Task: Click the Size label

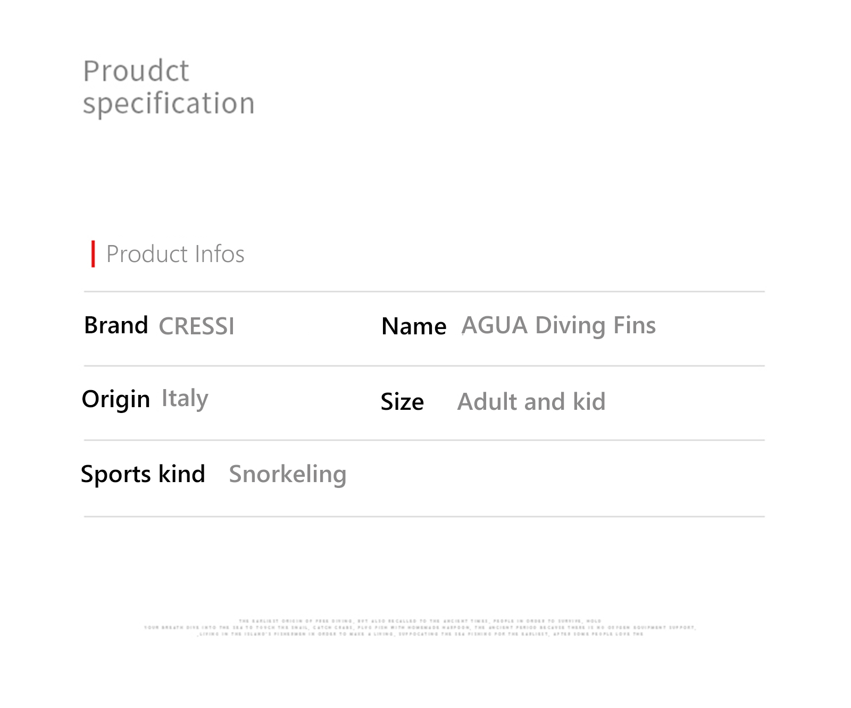Action: pos(402,402)
